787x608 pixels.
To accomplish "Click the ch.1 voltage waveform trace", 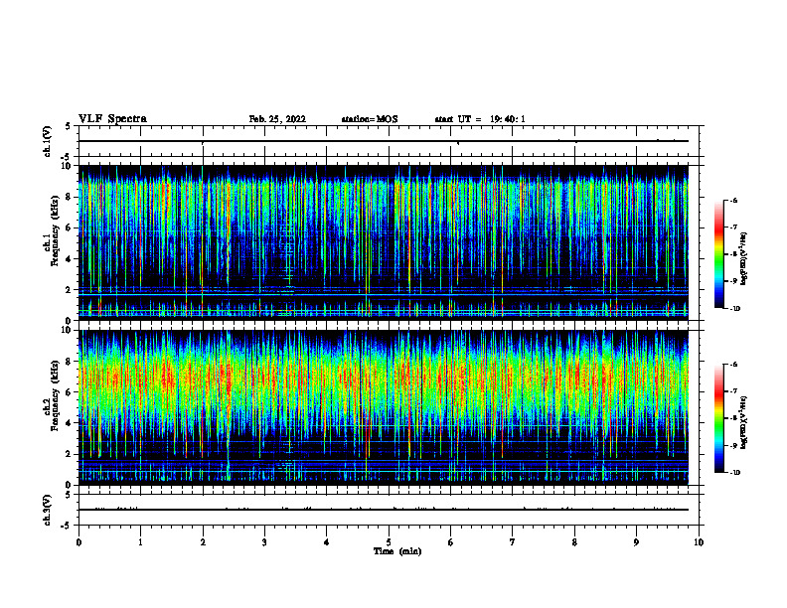I will pyautogui.click(x=384, y=141).
